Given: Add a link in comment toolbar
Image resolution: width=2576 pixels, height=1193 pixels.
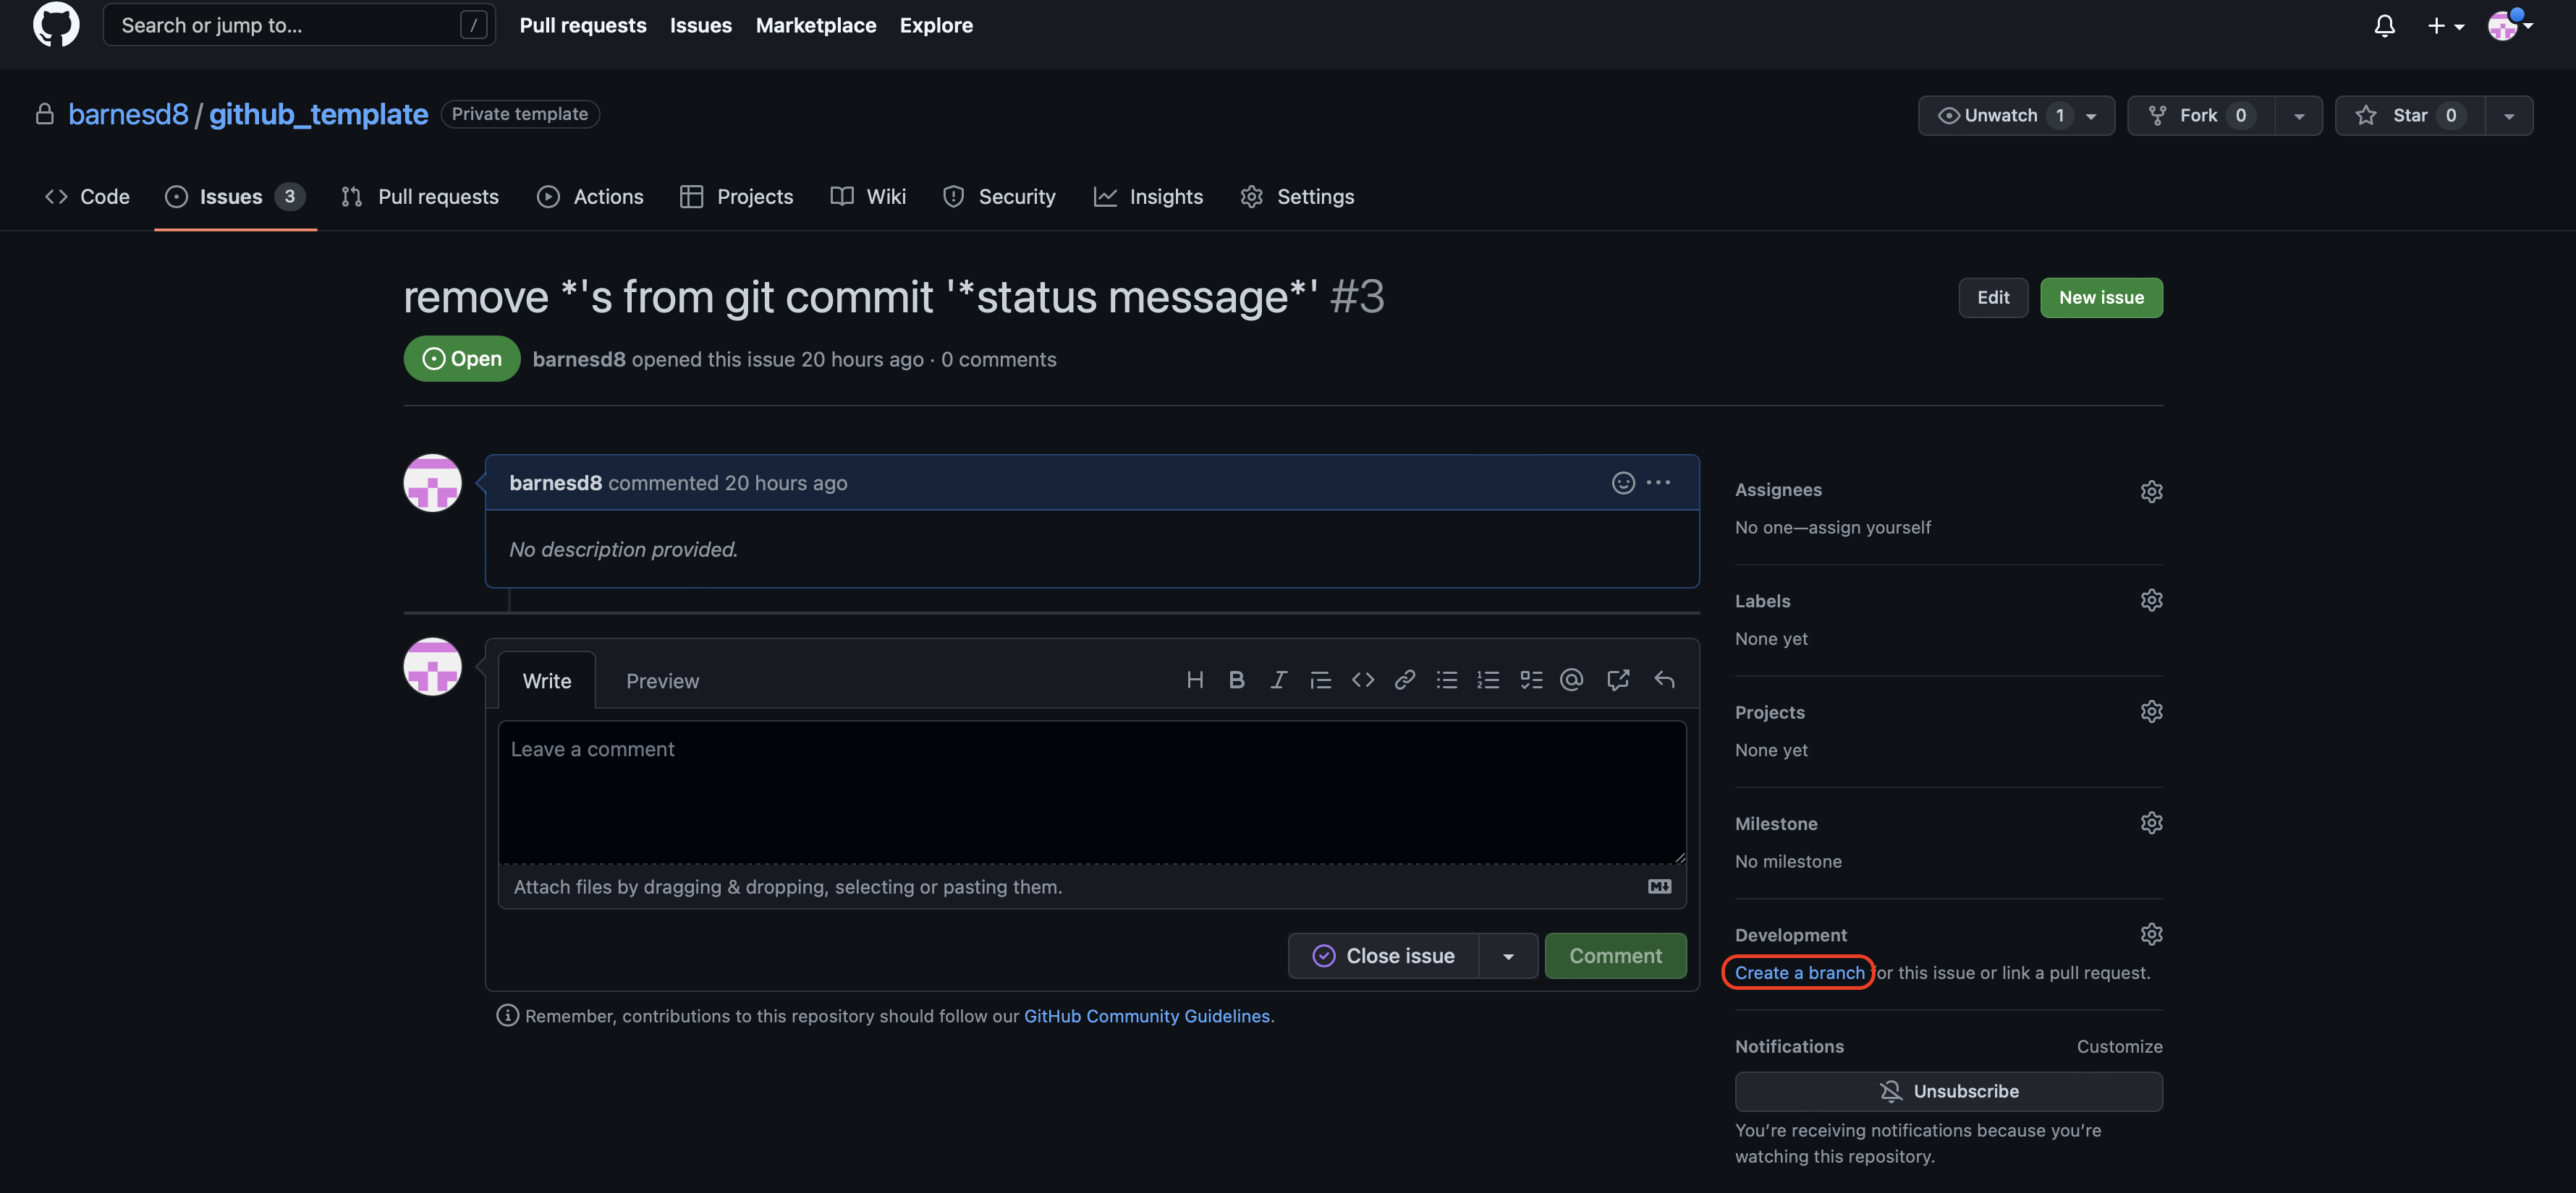Looking at the screenshot, I should pyautogui.click(x=1404, y=680).
